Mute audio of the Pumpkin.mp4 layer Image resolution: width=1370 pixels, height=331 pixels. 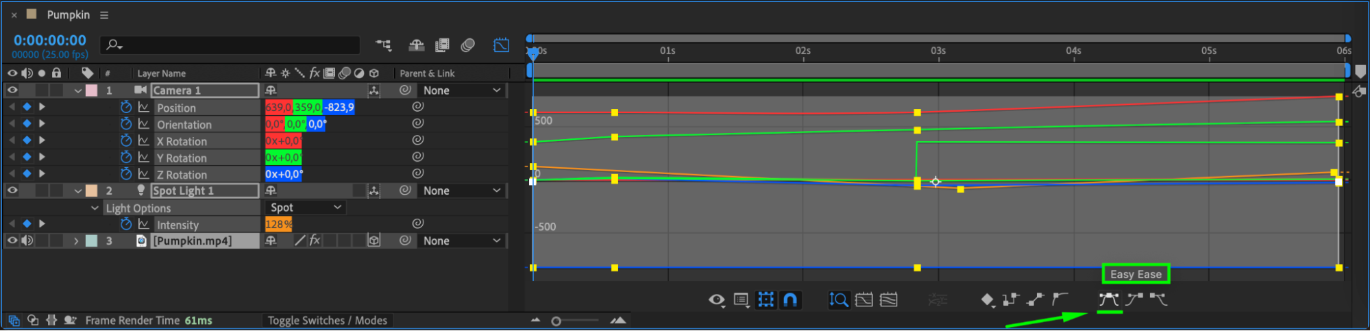[x=27, y=241]
